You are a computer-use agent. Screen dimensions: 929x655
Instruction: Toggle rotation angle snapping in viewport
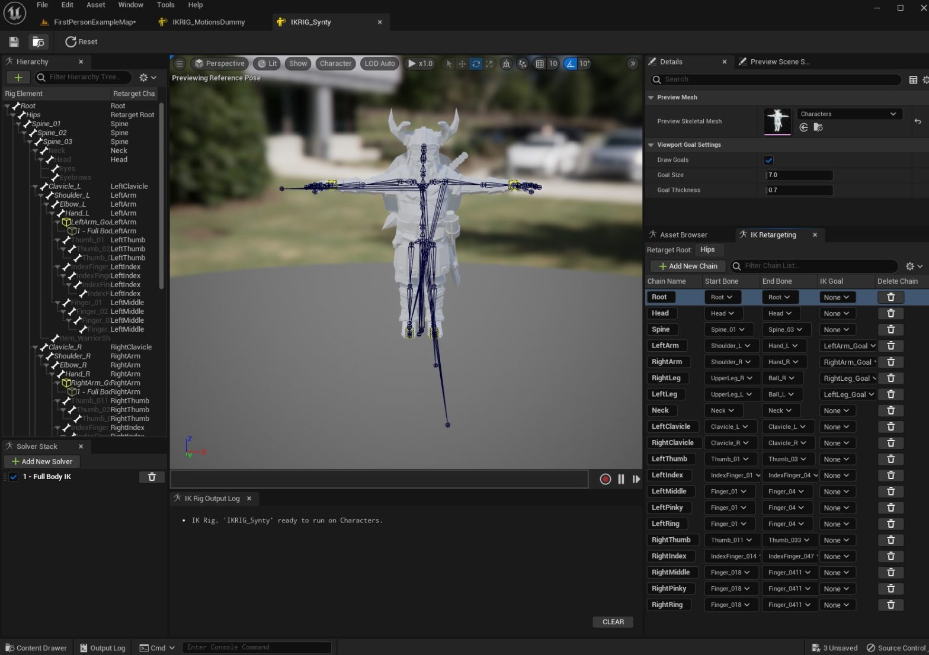pos(570,63)
